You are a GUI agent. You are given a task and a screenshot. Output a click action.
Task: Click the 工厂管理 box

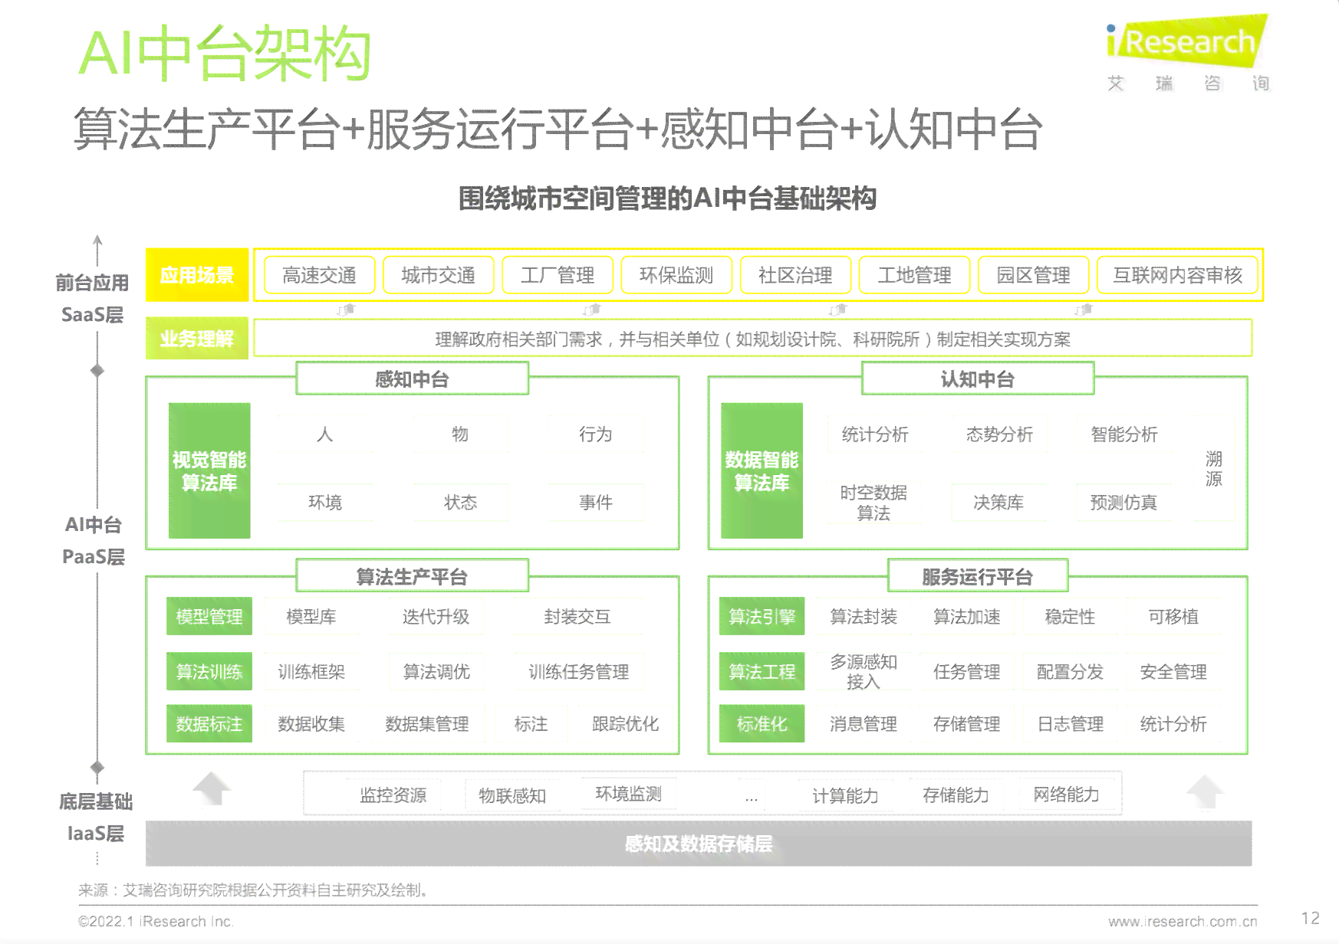558,275
